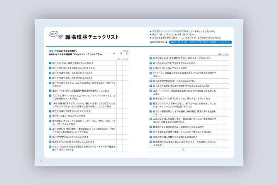
Task: Click the blue 過去1年間 text
Action: 54,51
